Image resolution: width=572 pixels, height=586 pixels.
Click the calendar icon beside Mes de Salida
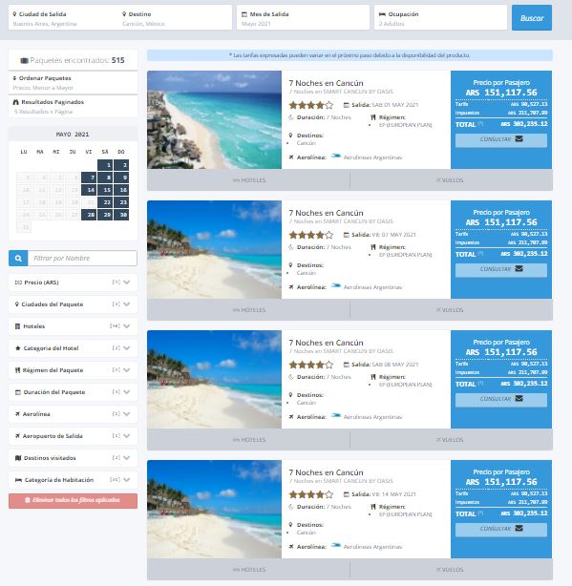coord(244,14)
